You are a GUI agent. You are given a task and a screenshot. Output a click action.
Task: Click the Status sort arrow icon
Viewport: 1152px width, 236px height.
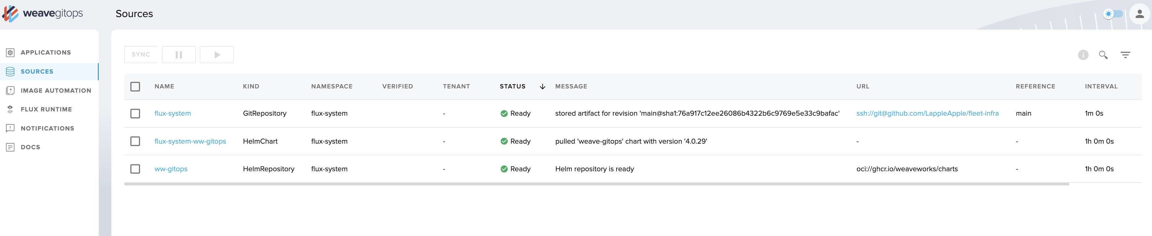542,86
